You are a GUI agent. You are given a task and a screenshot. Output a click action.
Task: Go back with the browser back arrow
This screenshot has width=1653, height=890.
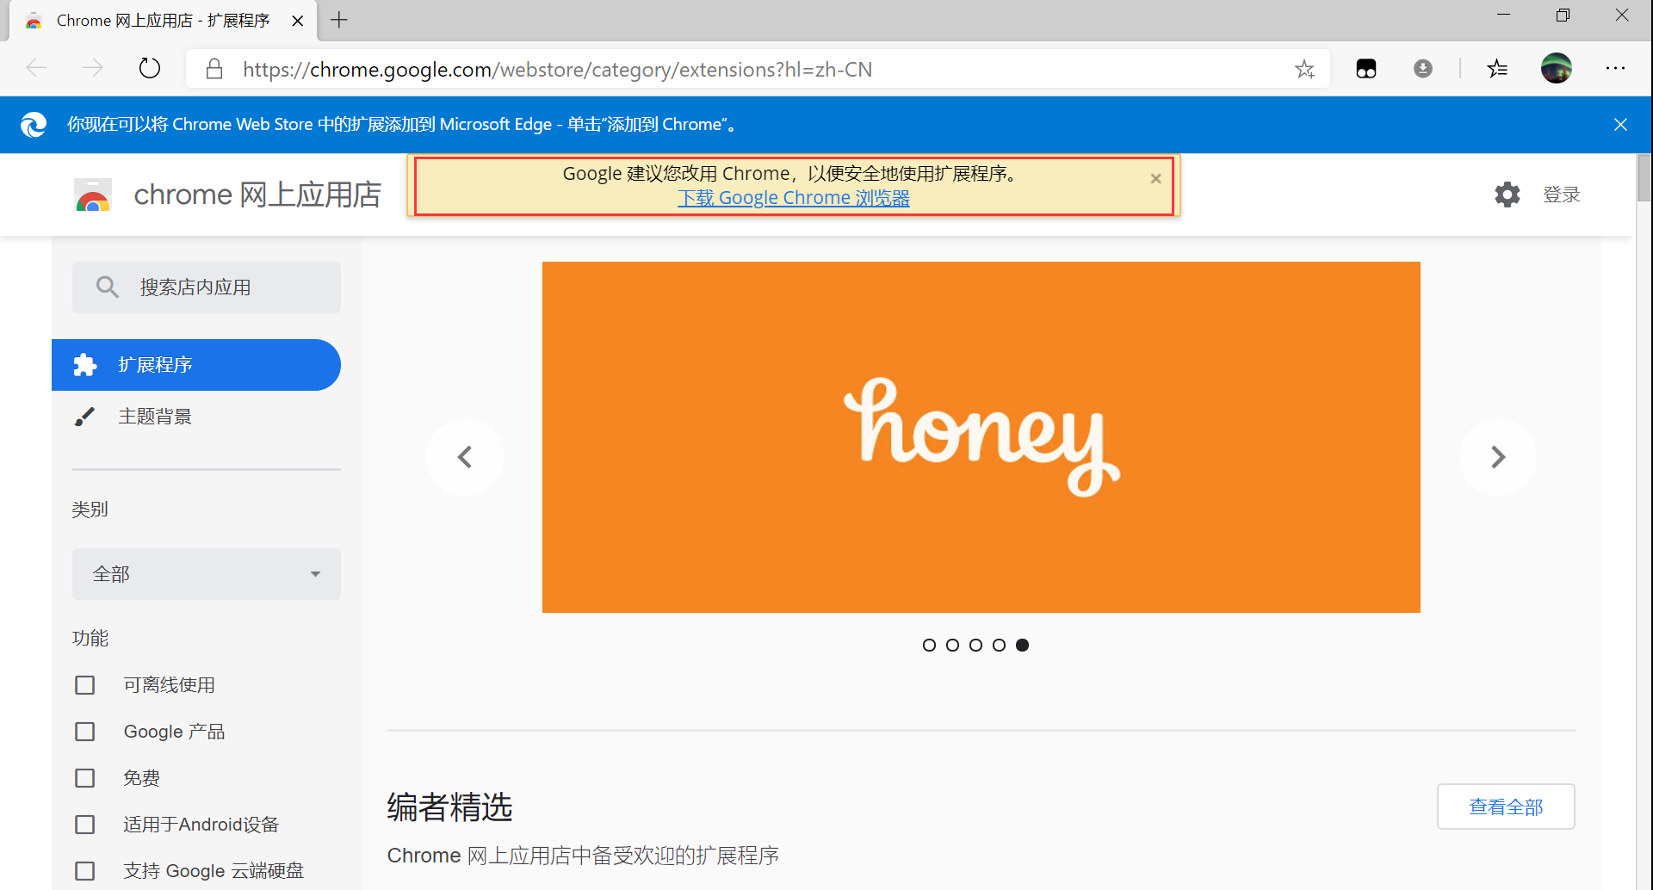[x=36, y=68]
